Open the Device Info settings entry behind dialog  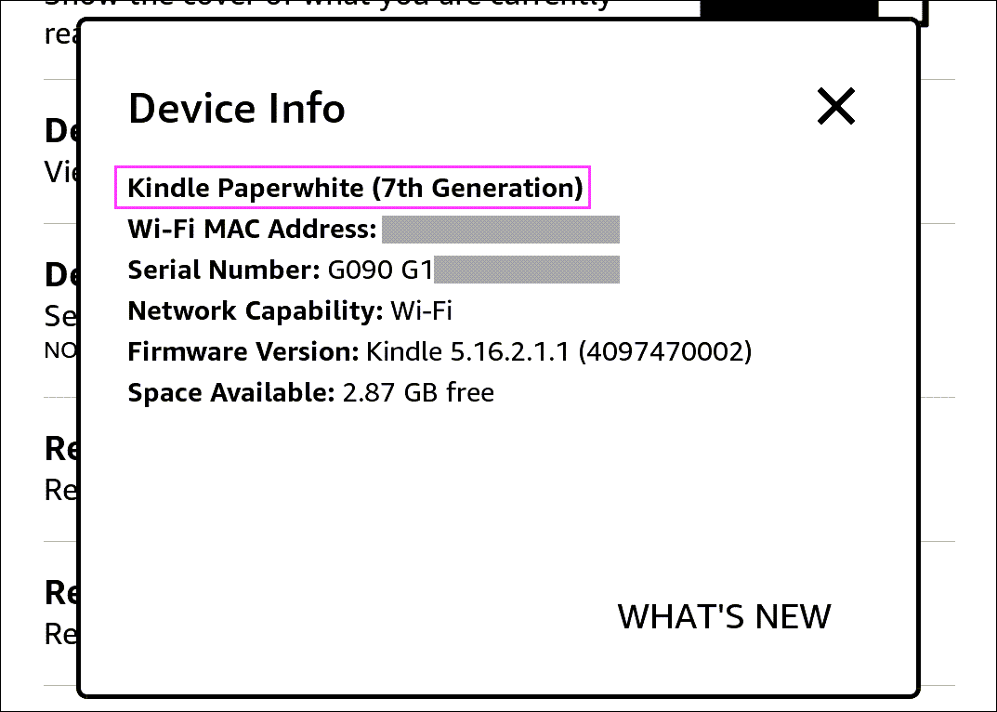(x=56, y=130)
